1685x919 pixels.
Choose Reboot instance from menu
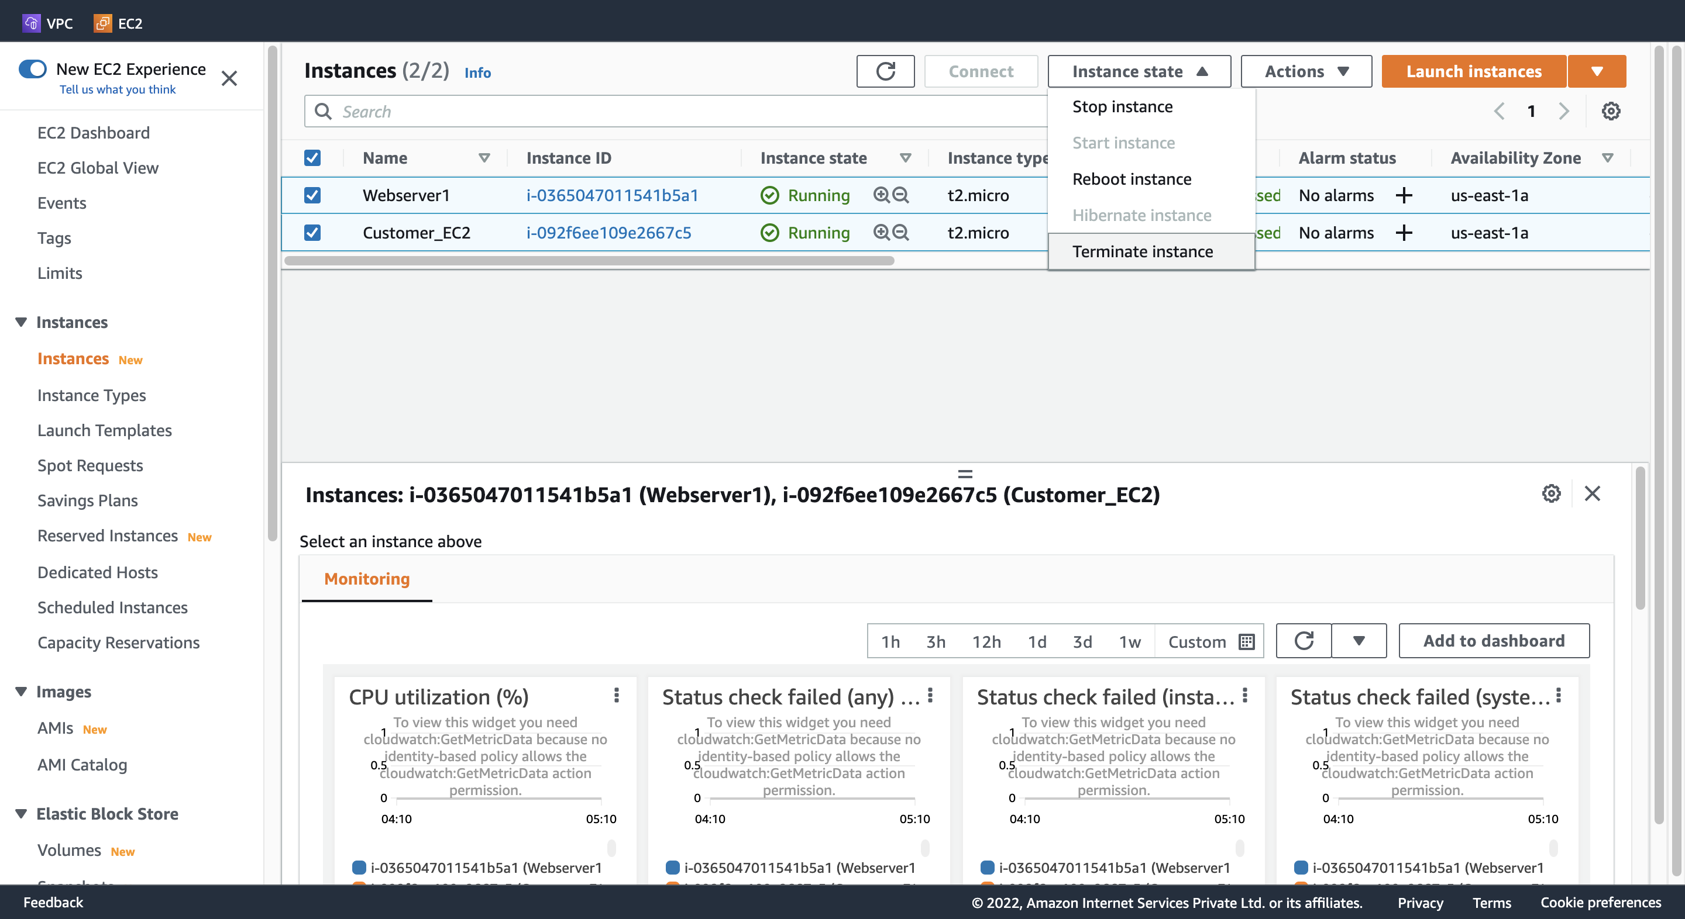1151,179
